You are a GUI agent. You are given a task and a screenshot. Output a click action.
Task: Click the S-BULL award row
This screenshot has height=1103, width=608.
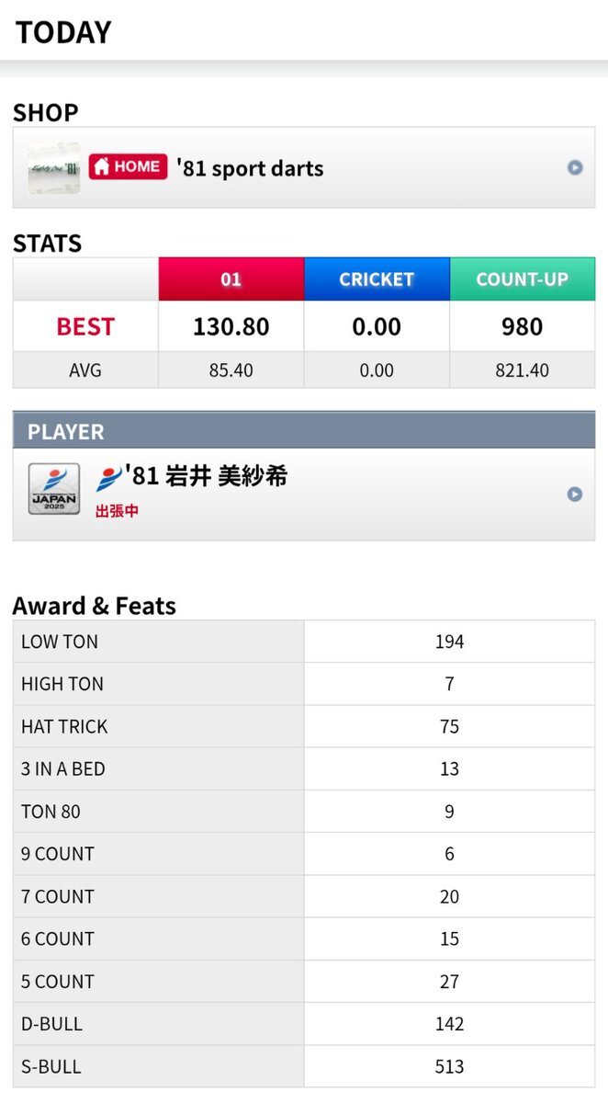coord(304,1066)
